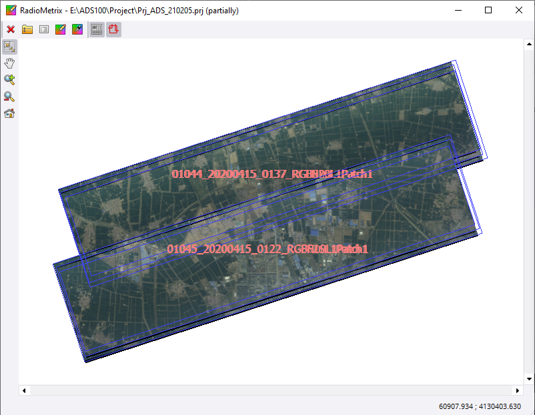Minimize the RadioMetrix window
535x415 pixels.
[458, 11]
